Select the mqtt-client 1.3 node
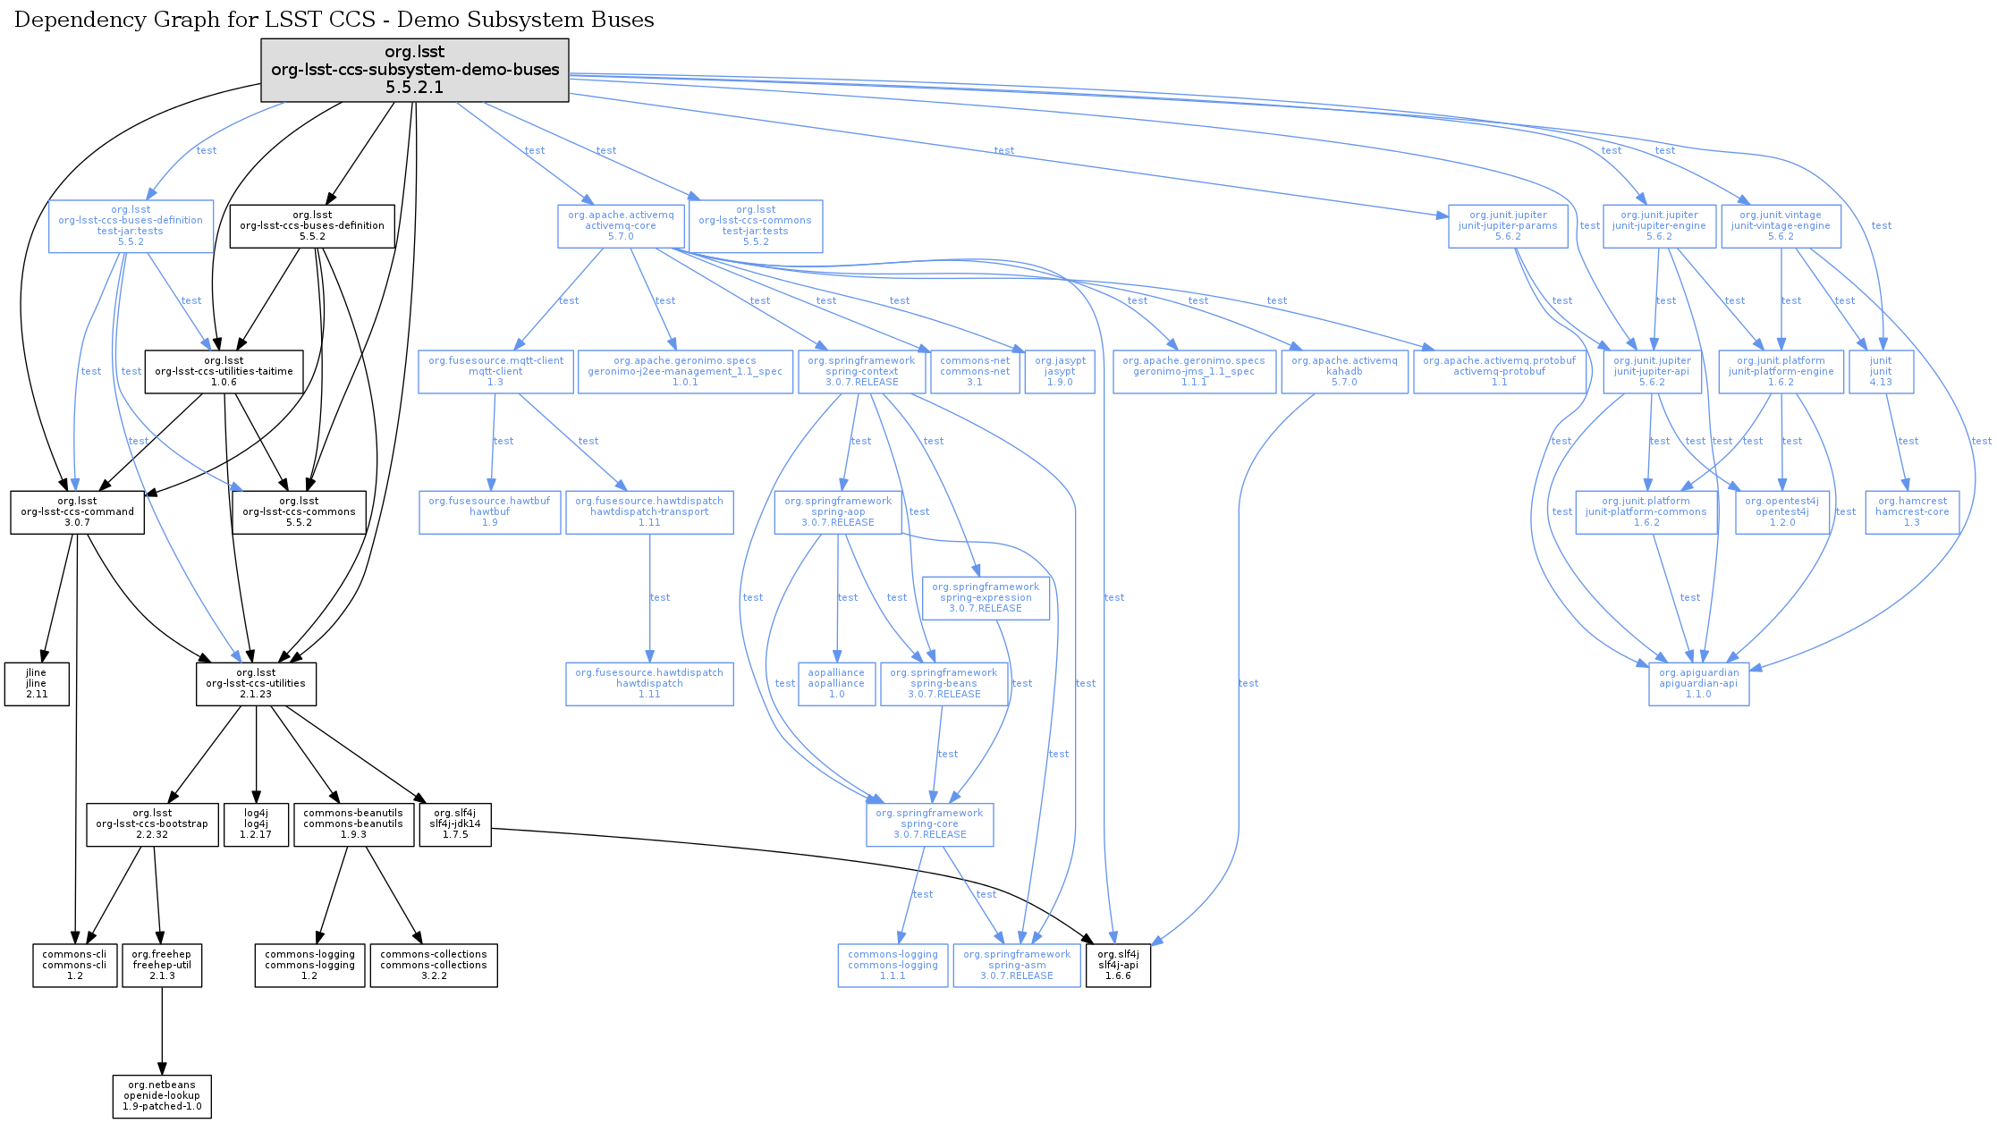Screen dimensions: 1997x1123 tap(495, 372)
